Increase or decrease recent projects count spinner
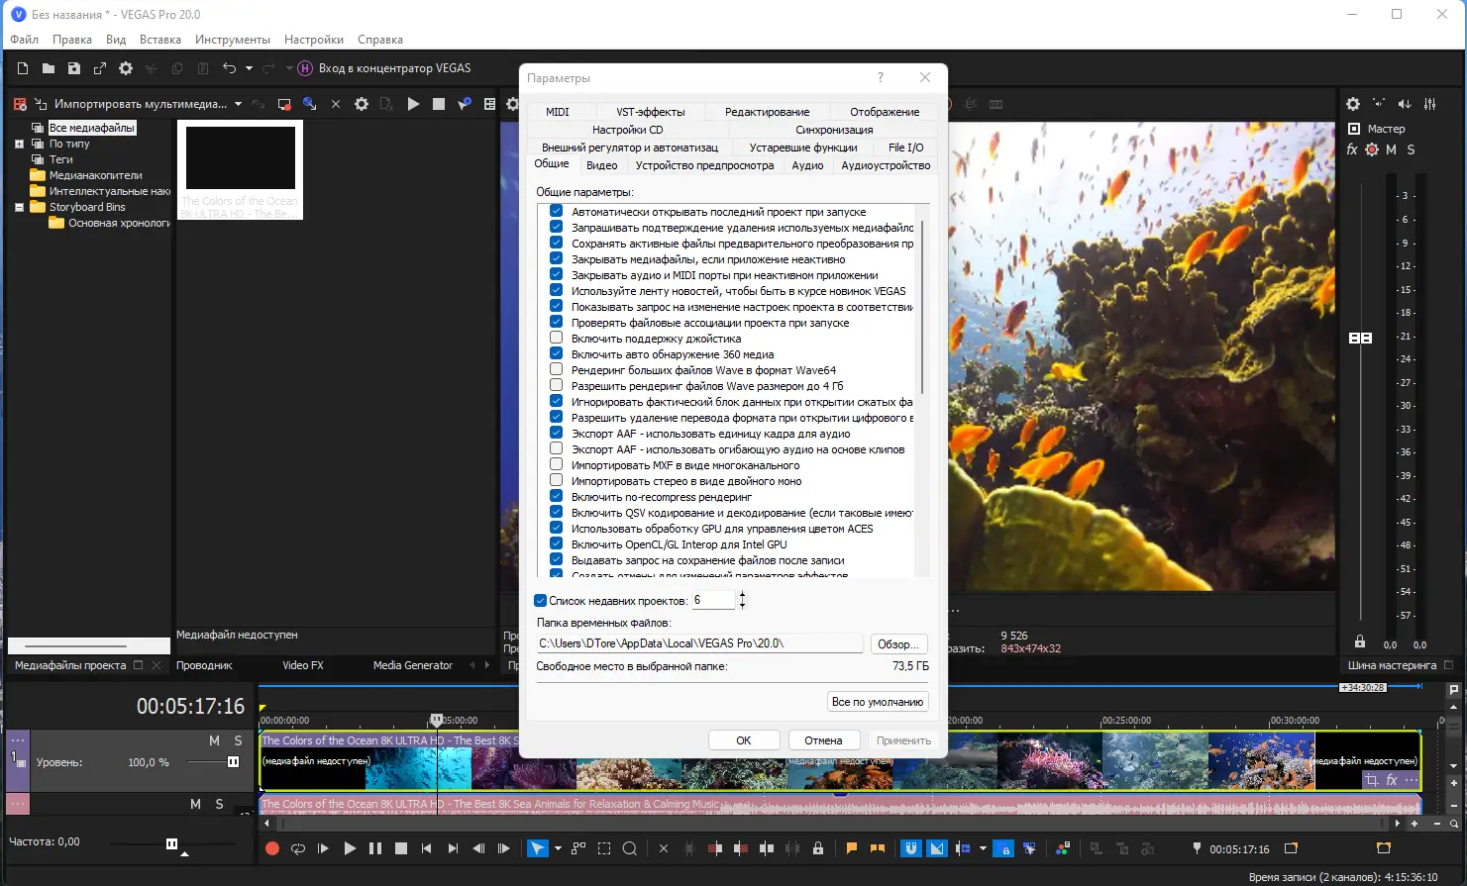 pyautogui.click(x=742, y=600)
